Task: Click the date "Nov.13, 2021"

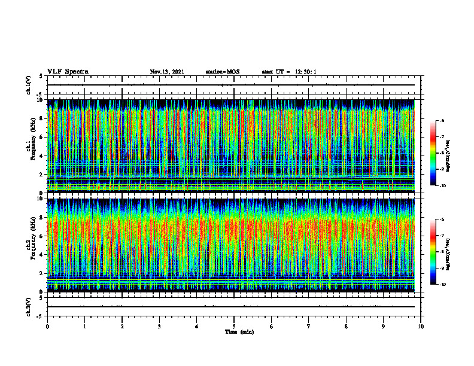Action: click(x=167, y=72)
